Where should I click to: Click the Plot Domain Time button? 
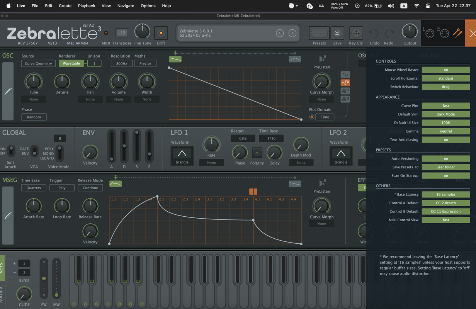pos(325,117)
